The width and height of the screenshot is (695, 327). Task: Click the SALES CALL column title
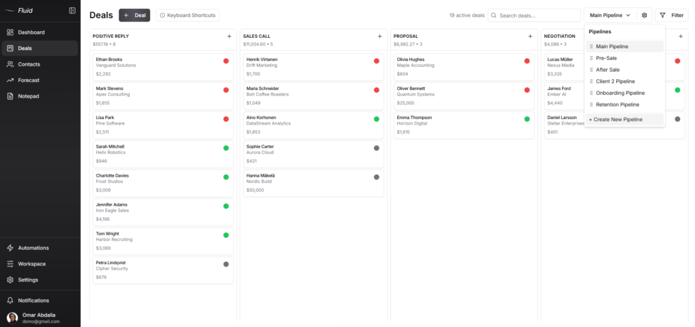(257, 37)
